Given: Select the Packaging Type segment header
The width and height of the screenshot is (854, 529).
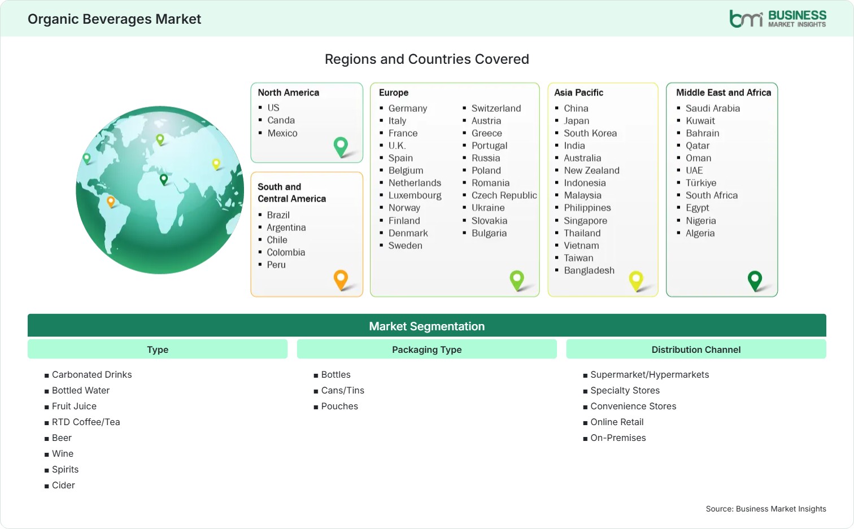Looking at the screenshot, I should (x=427, y=349).
